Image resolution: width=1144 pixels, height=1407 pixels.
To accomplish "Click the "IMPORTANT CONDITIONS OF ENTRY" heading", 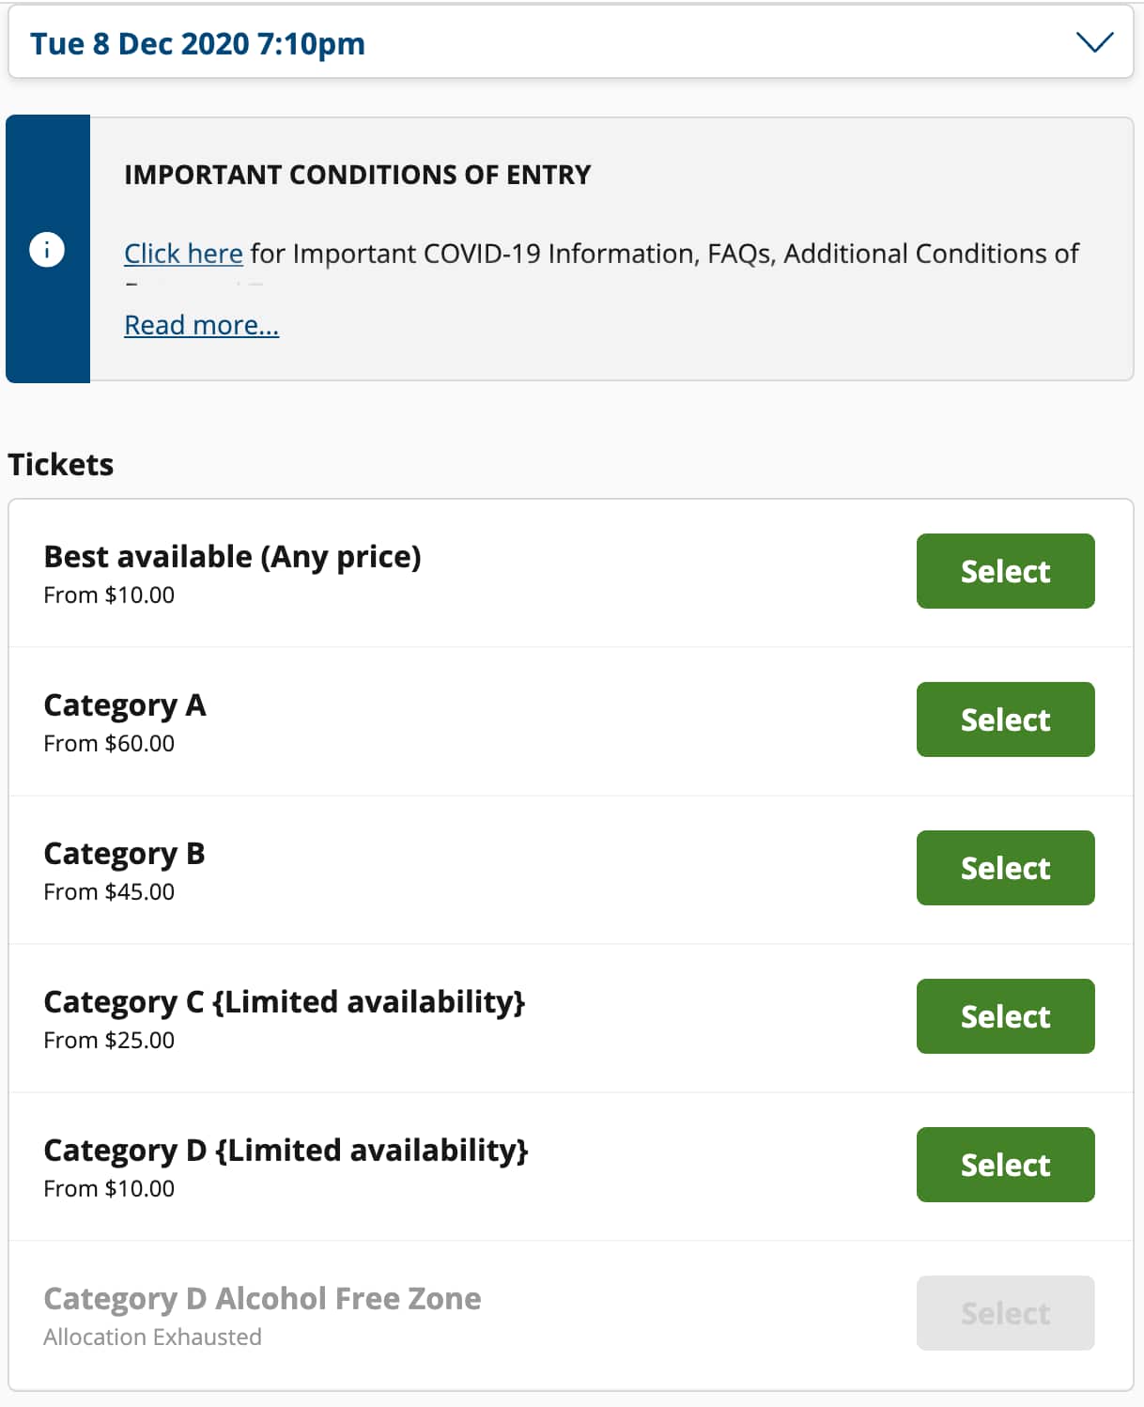I will pos(357,175).
